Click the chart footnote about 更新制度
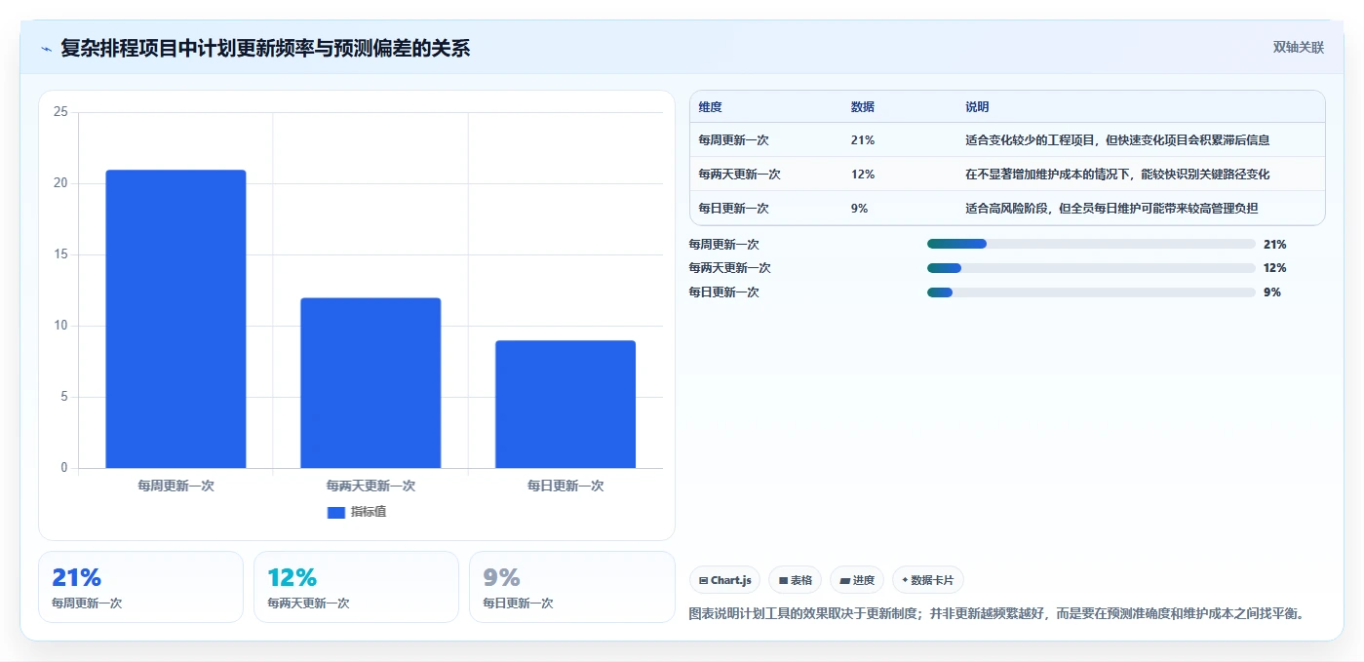This screenshot has height=662, width=1364. point(996,614)
